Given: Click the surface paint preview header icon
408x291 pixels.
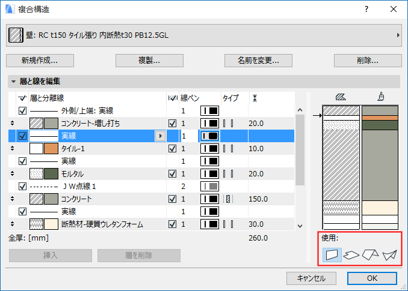Looking at the screenshot, I should (381, 97).
